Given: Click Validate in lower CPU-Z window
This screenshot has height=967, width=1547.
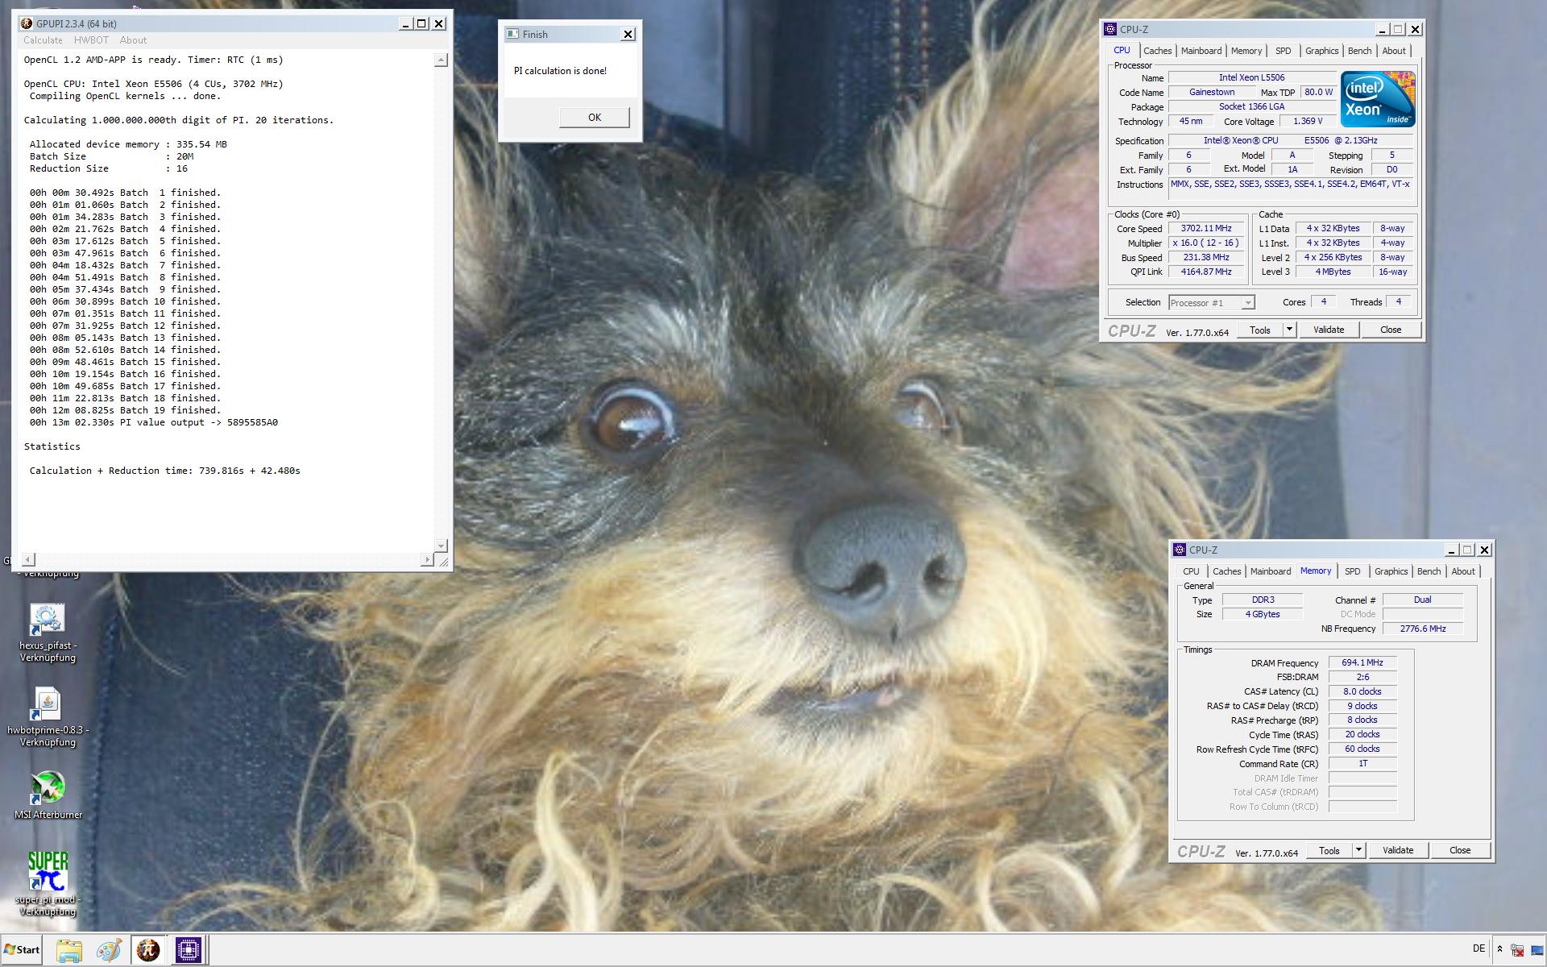Looking at the screenshot, I should point(1398,850).
